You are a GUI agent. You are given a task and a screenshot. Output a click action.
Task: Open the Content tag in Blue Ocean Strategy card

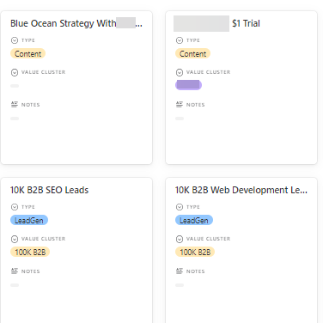pos(28,53)
